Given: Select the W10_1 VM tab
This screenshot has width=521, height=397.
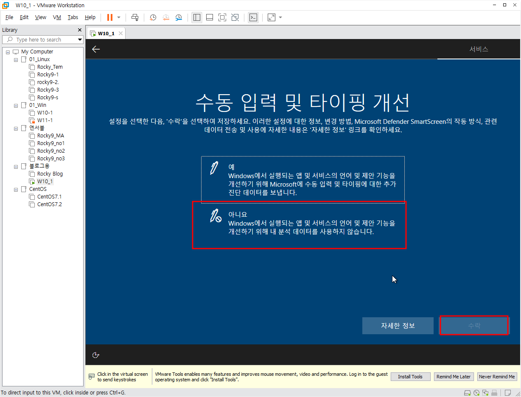Looking at the screenshot, I should [106, 34].
